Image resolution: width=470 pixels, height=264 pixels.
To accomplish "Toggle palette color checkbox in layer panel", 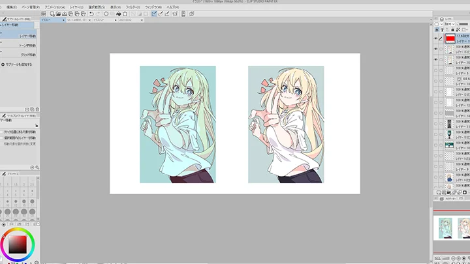I will (x=437, y=24).
